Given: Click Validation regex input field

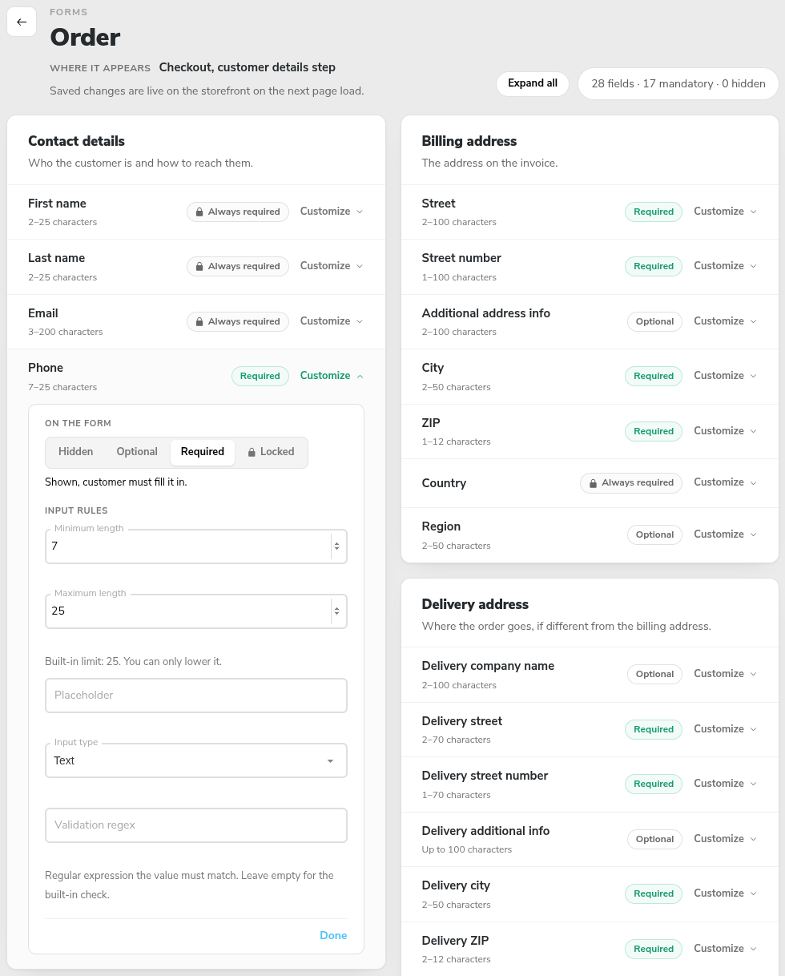Looking at the screenshot, I should 196,825.
